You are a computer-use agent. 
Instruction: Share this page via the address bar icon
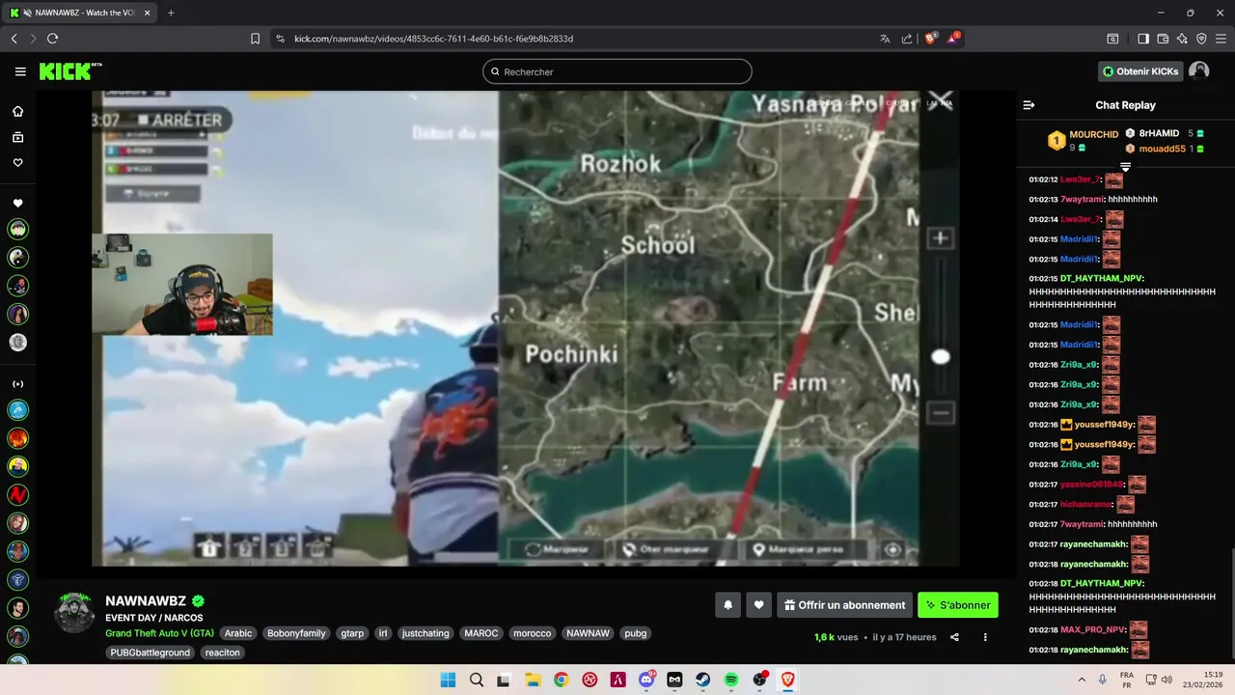click(x=907, y=39)
